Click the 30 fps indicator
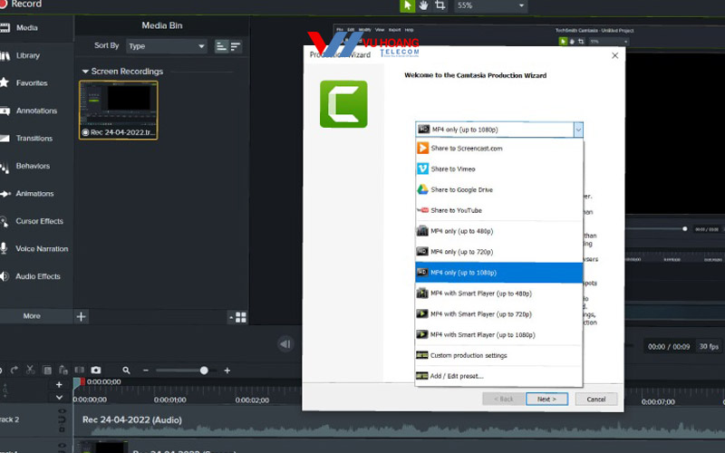This screenshot has height=453, width=725. [709, 346]
